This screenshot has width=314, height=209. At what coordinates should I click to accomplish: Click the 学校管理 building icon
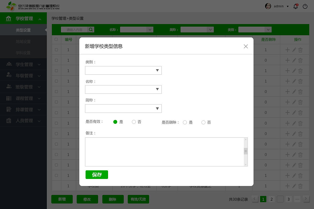pos(9,19)
